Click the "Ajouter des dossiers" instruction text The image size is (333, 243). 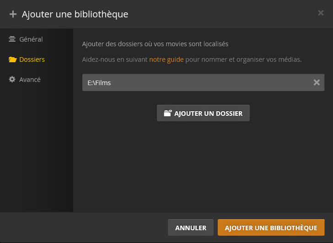point(155,44)
